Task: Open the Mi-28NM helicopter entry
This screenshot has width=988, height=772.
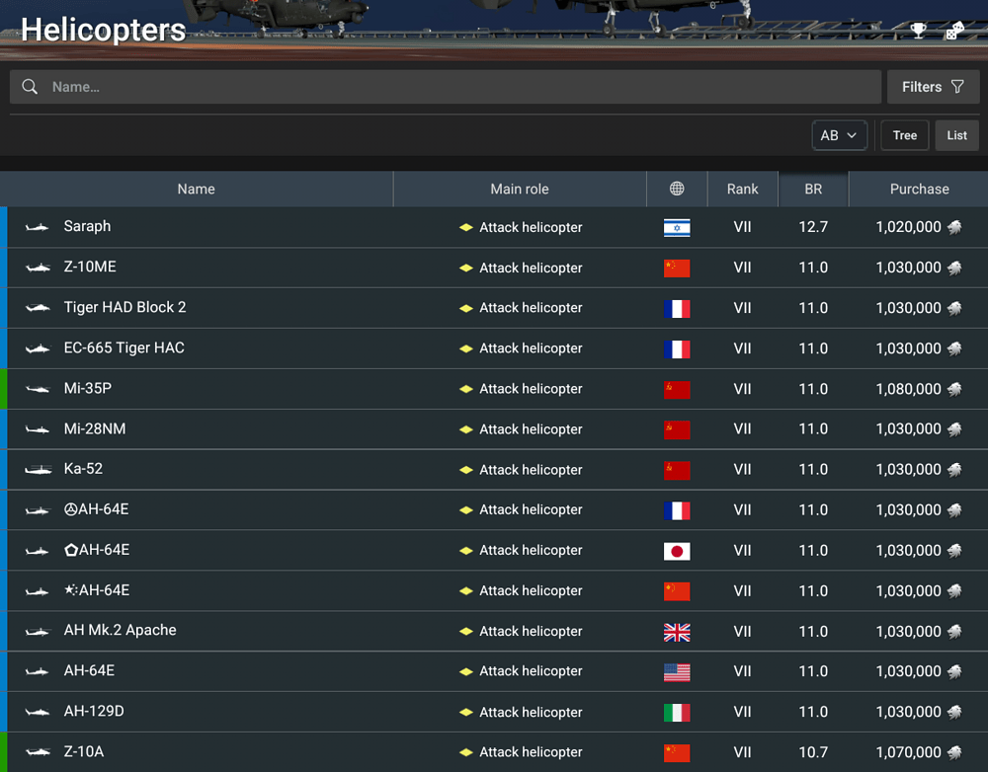Action: click(494, 428)
